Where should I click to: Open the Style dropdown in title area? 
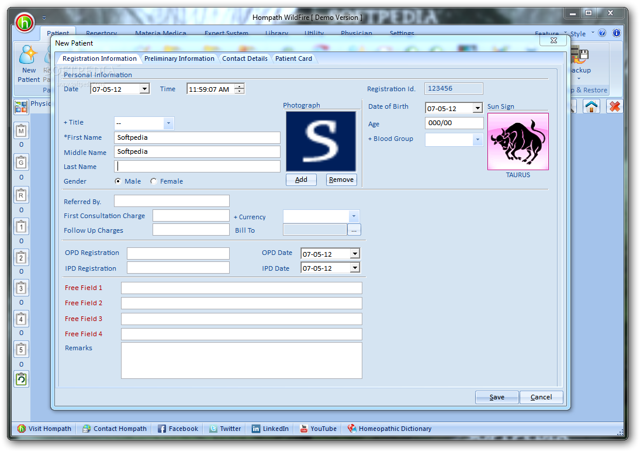click(x=582, y=33)
